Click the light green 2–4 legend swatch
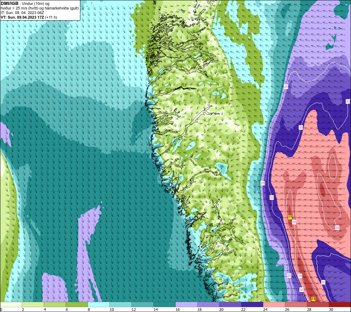 pos(33,305)
